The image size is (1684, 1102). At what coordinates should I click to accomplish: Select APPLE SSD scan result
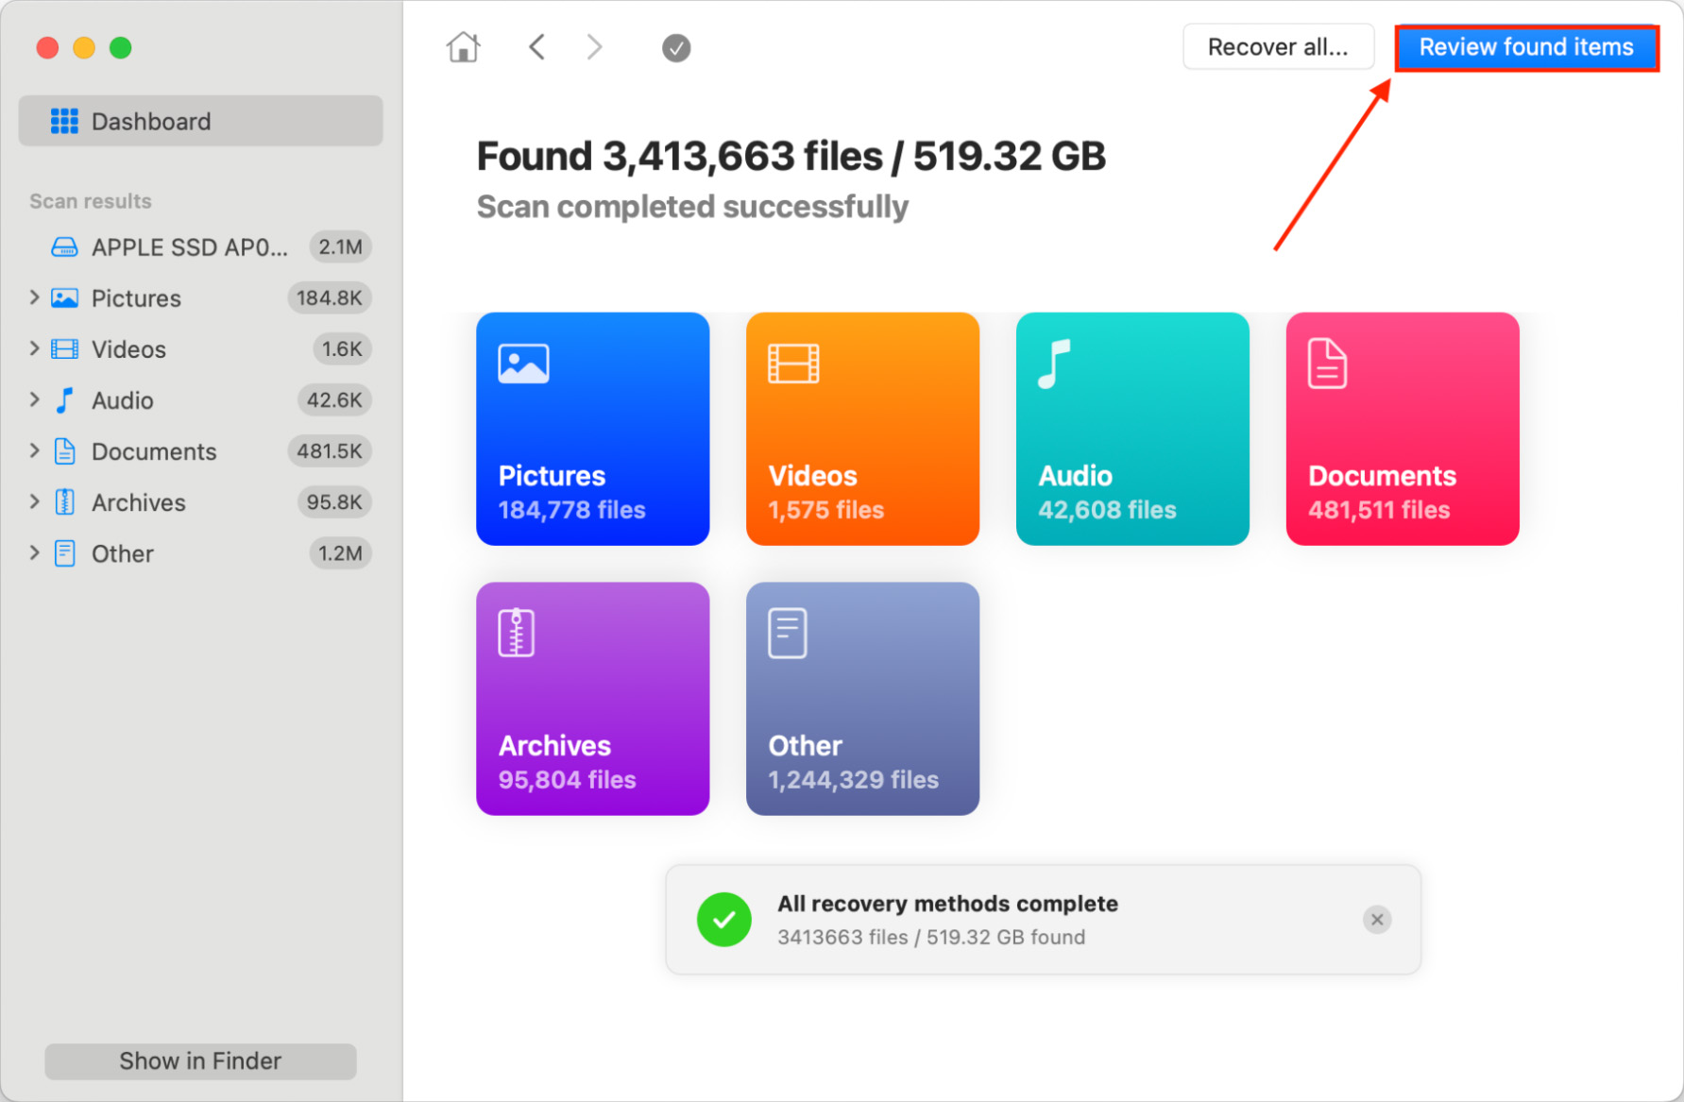pos(189,247)
